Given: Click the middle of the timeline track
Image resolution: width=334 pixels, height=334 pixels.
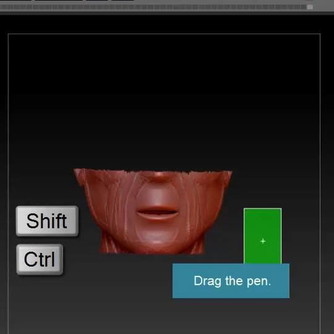Looking at the screenshot, I should pos(153,7).
